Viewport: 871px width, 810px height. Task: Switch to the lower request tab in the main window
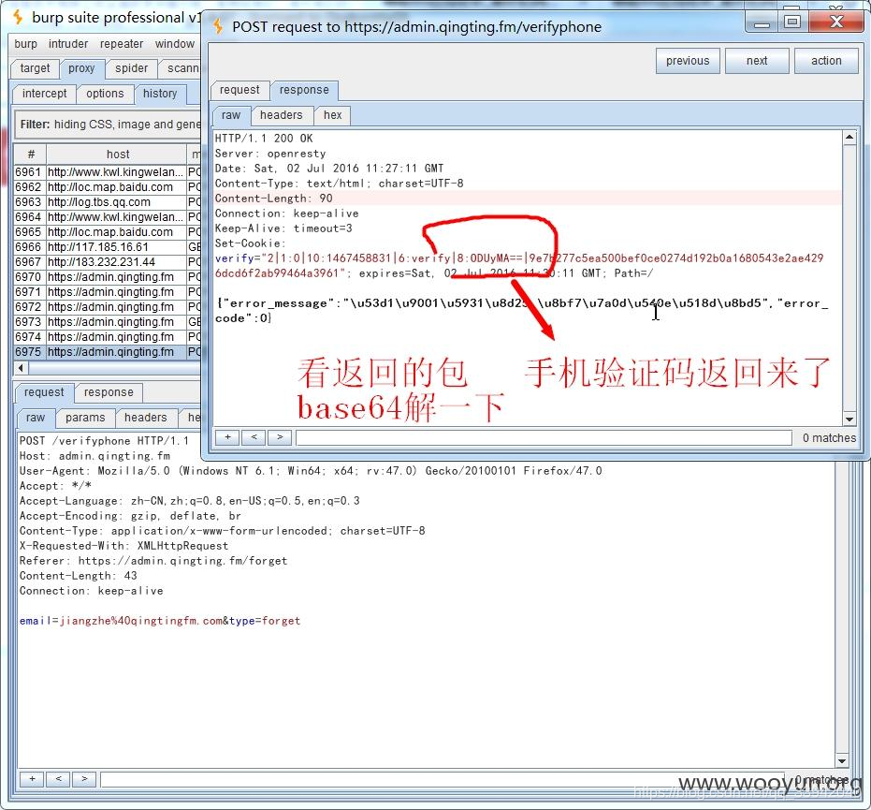[44, 392]
